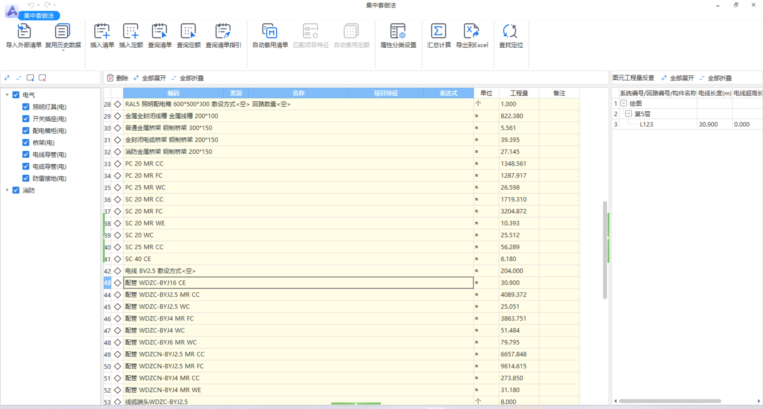Toggle 防雷接地(电) checkbox
The width and height of the screenshot is (763, 409).
[26, 178]
